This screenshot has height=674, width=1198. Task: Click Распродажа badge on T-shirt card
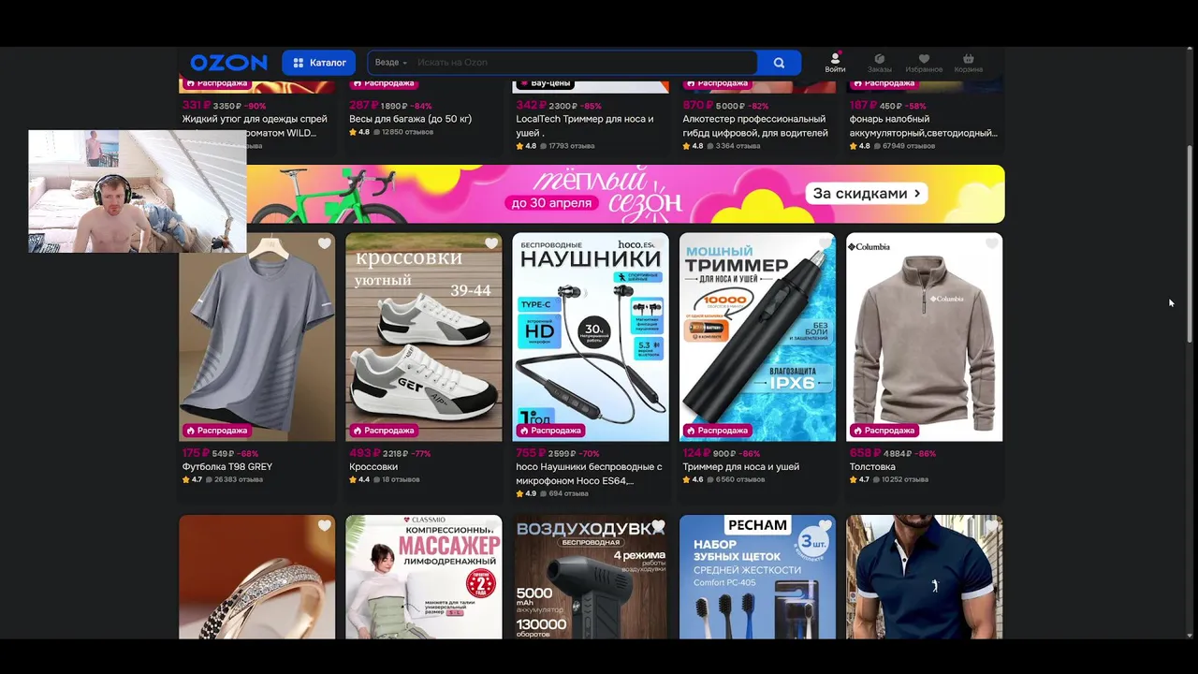tap(216, 431)
